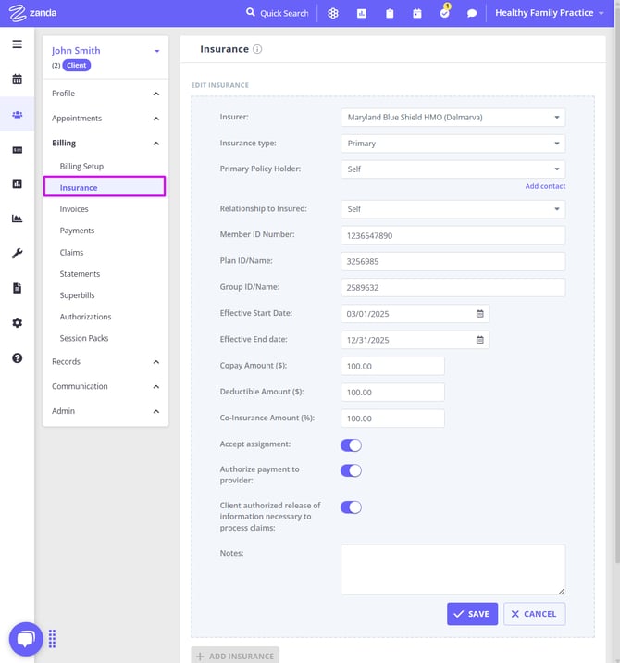Go to Claims in the sidebar menu
This screenshot has width=620, height=663.
coord(71,252)
